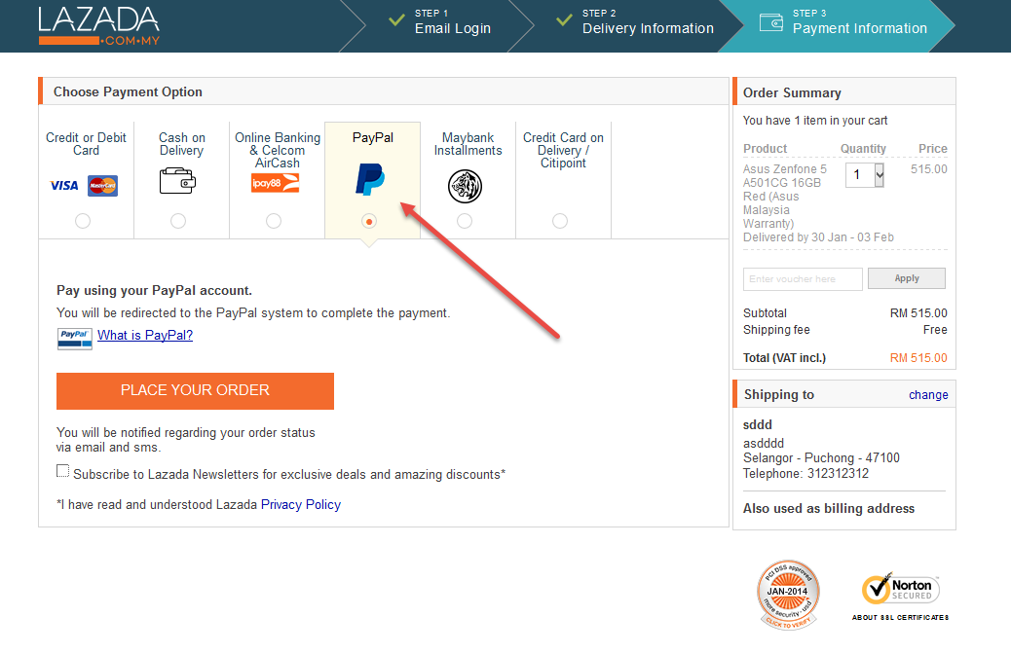Choose the Credit or Debit Card label
The width and height of the screenshot is (1011, 654).
tap(86, 144)
